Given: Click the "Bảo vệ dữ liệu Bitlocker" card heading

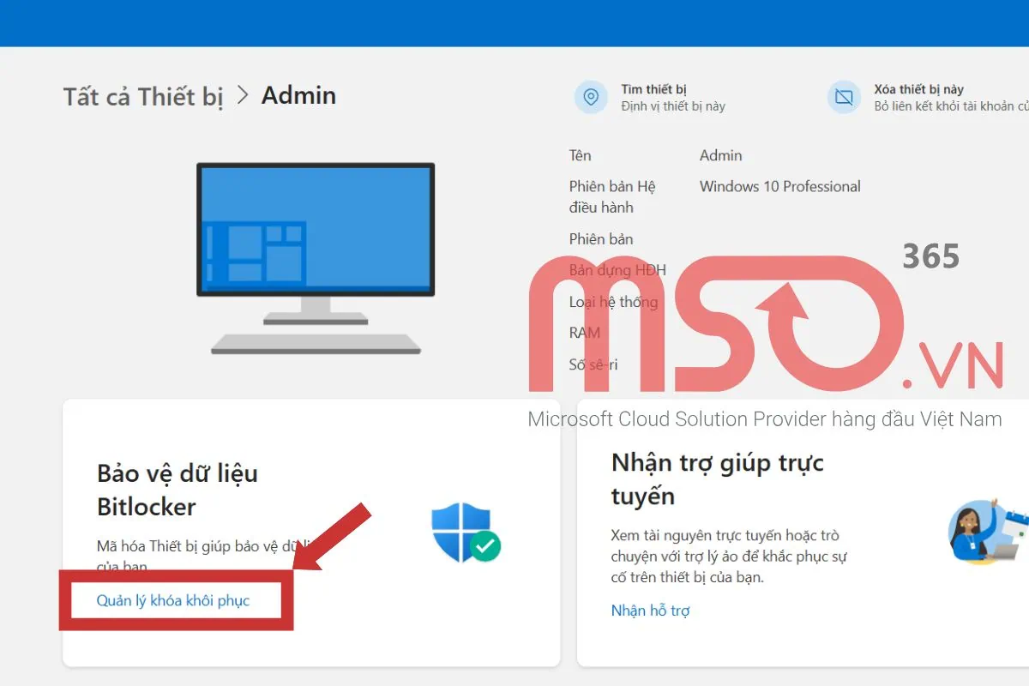Looking at the screenshot, I should [x=177, y=490].
